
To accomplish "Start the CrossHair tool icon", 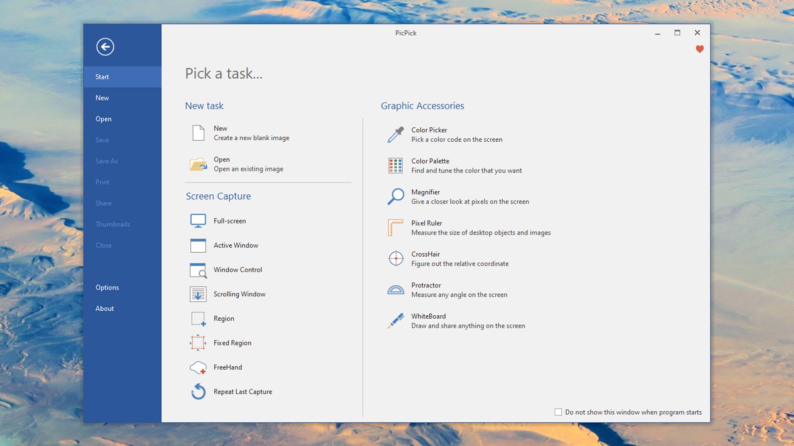I will click(x=396, y=259).
